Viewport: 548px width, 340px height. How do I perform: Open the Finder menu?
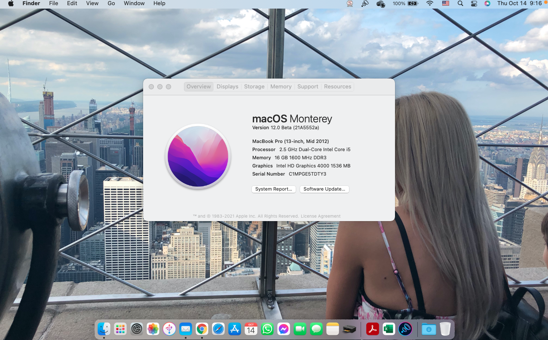[x=31, y=3]
